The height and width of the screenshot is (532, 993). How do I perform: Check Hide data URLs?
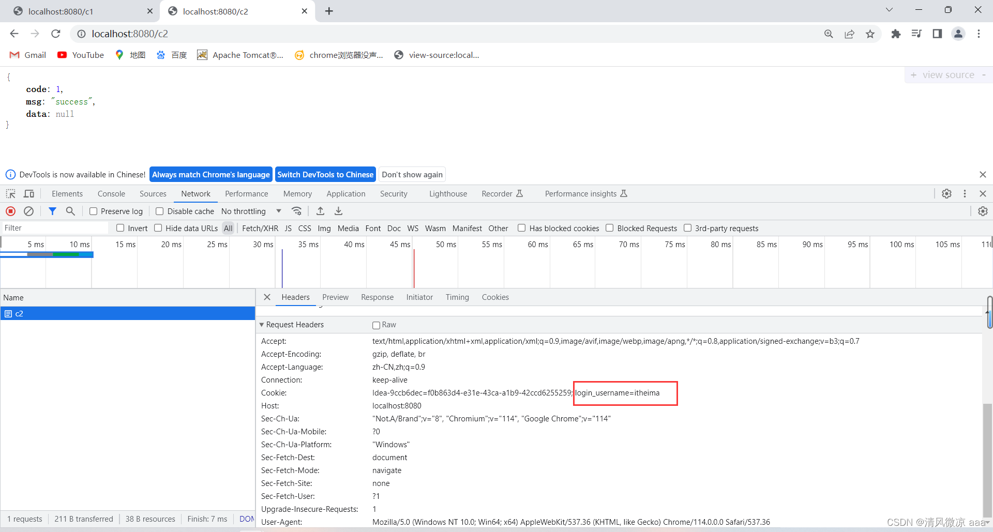coord(158,228)
